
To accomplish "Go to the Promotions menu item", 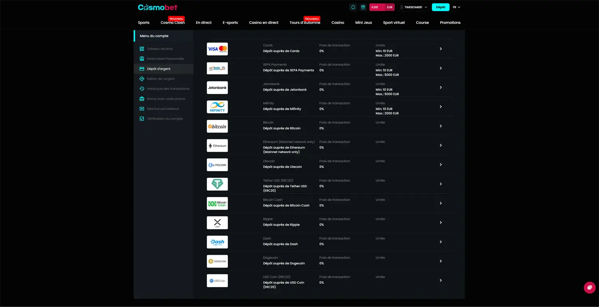I will click(x=450, y=23).
